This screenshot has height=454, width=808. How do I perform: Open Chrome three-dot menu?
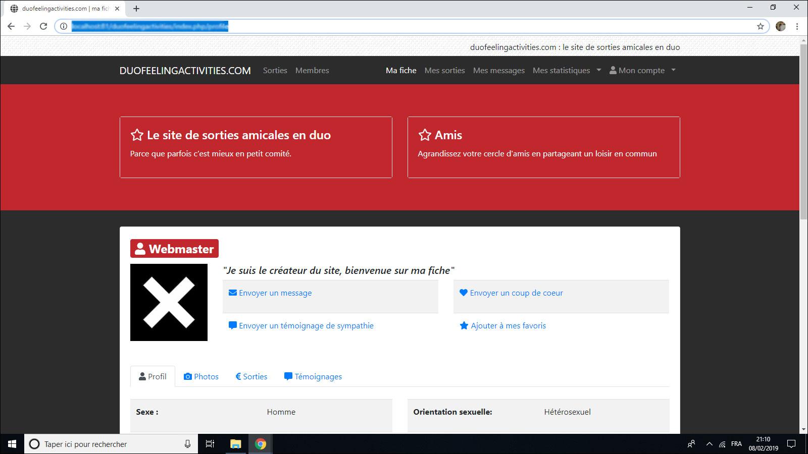pyautogui.click(x=797, y=26)
